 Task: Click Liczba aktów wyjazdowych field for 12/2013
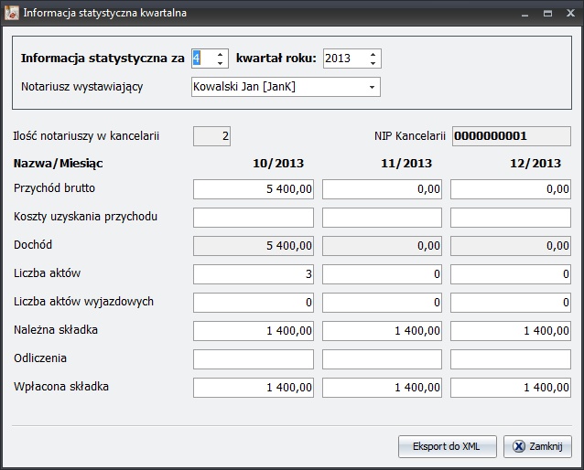coord(510,303)
